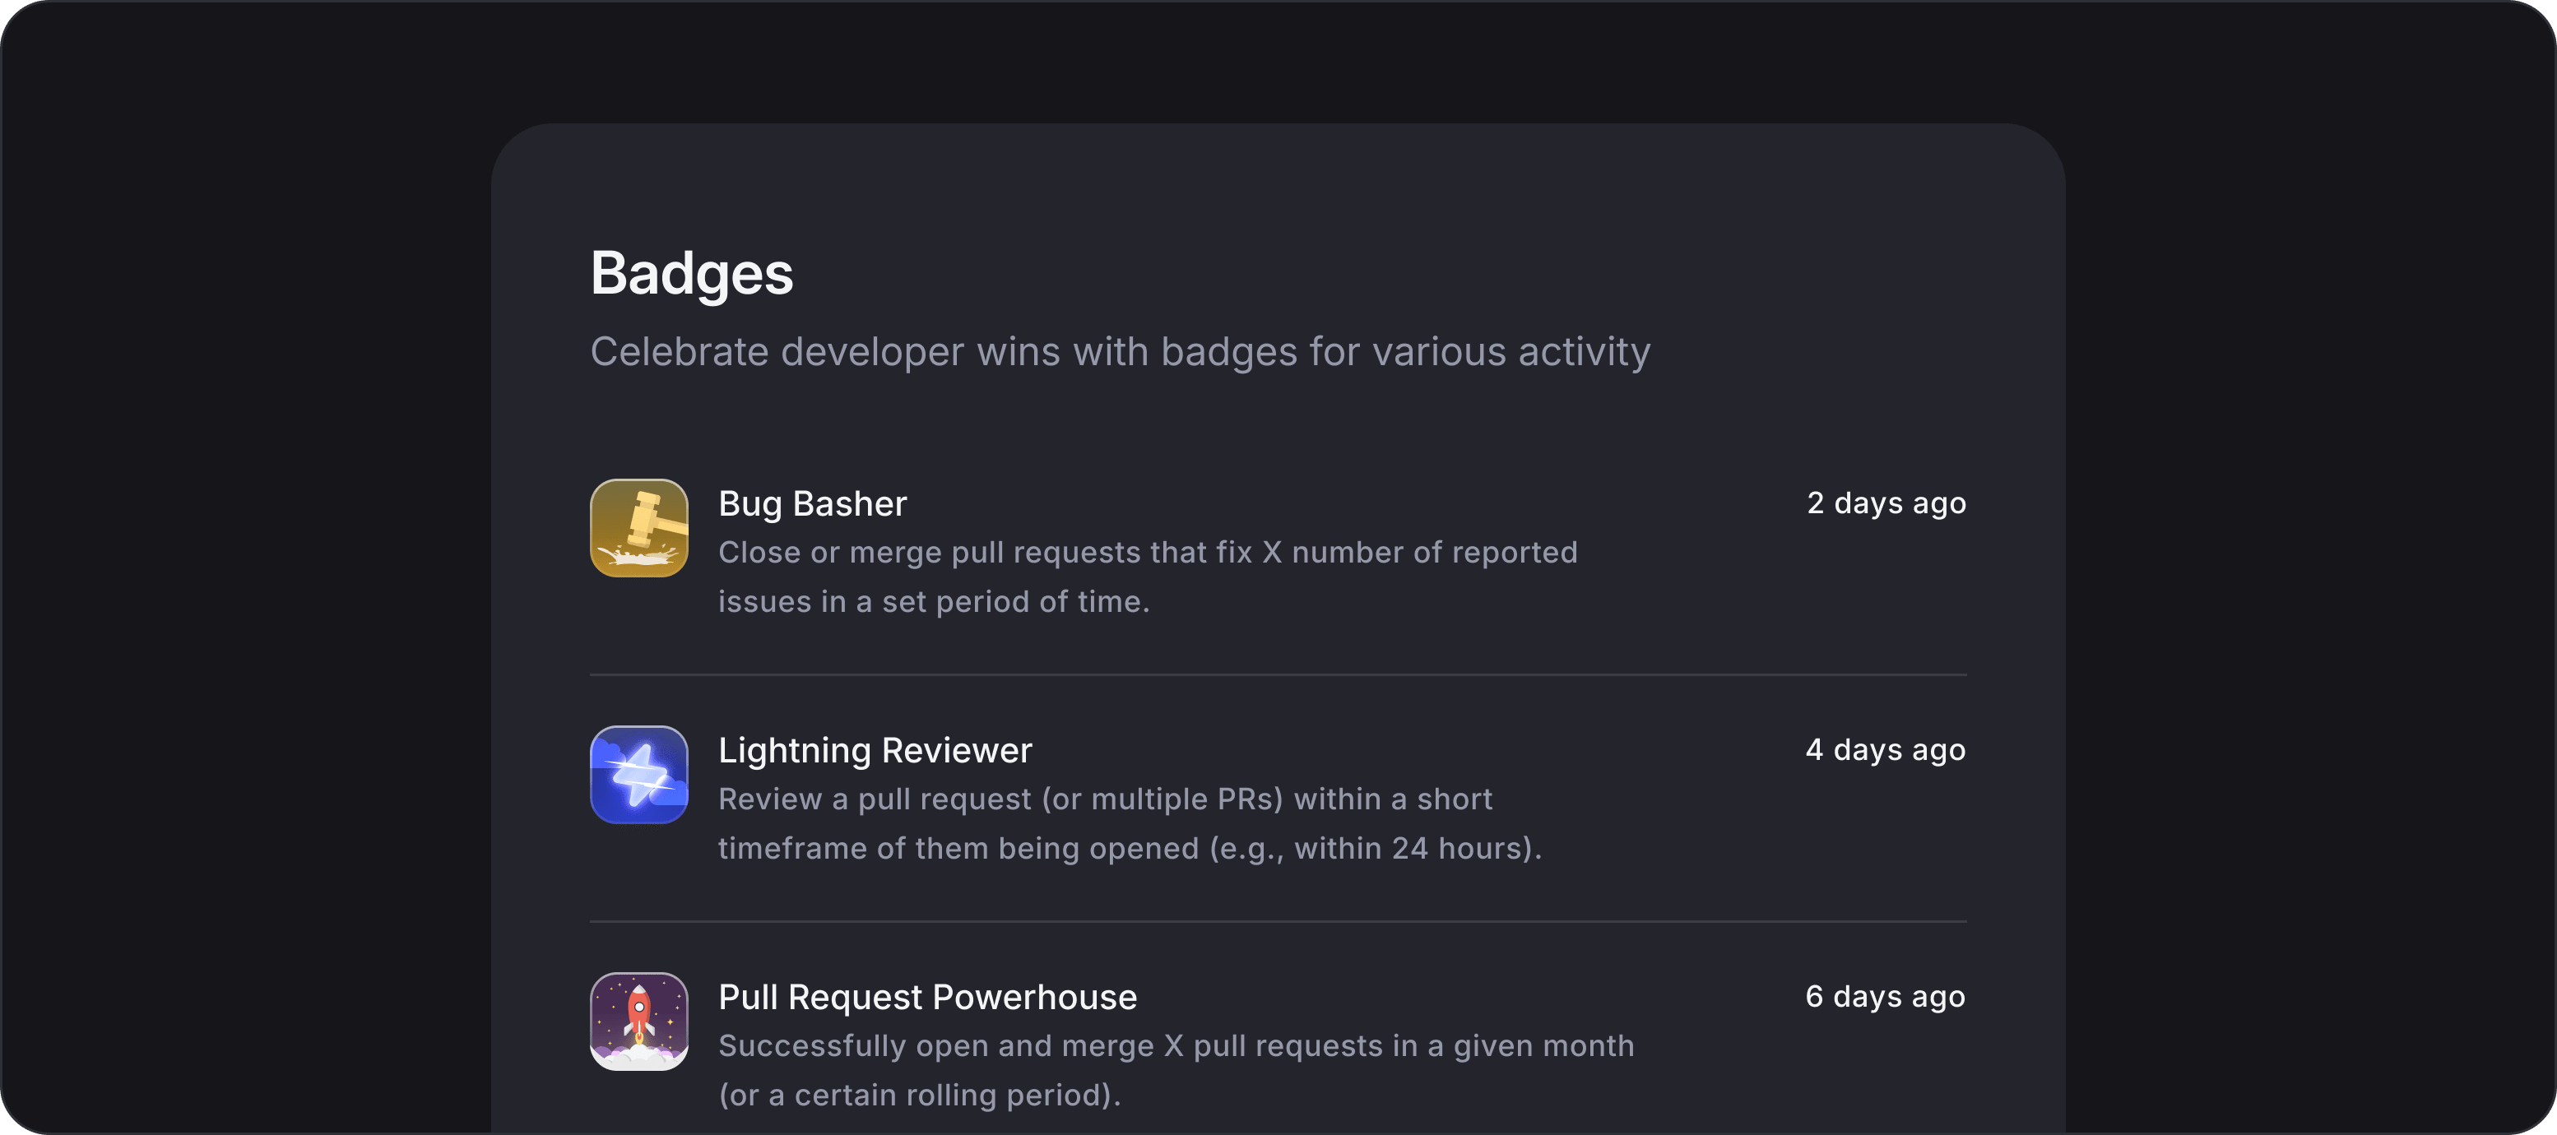Click the '6 days ago' timestamp
Screen dimensions: 2557x1135
point(1885,997)
